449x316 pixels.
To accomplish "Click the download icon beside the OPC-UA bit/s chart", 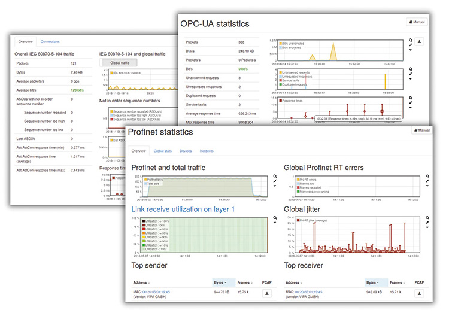I will pyautogui.click(x=420, y=42).
